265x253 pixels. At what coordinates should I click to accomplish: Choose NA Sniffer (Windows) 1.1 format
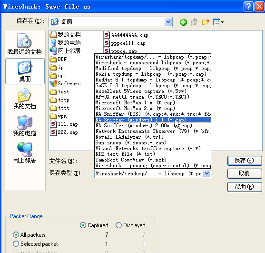[153, 120]
